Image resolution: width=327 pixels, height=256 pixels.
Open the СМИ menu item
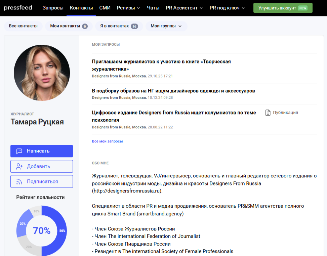point(105,7)
